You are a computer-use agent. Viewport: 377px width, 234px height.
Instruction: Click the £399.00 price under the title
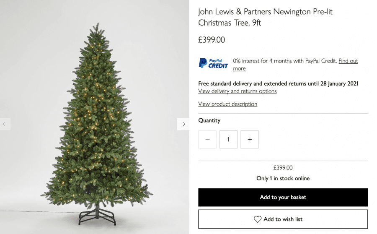point(212,40)
